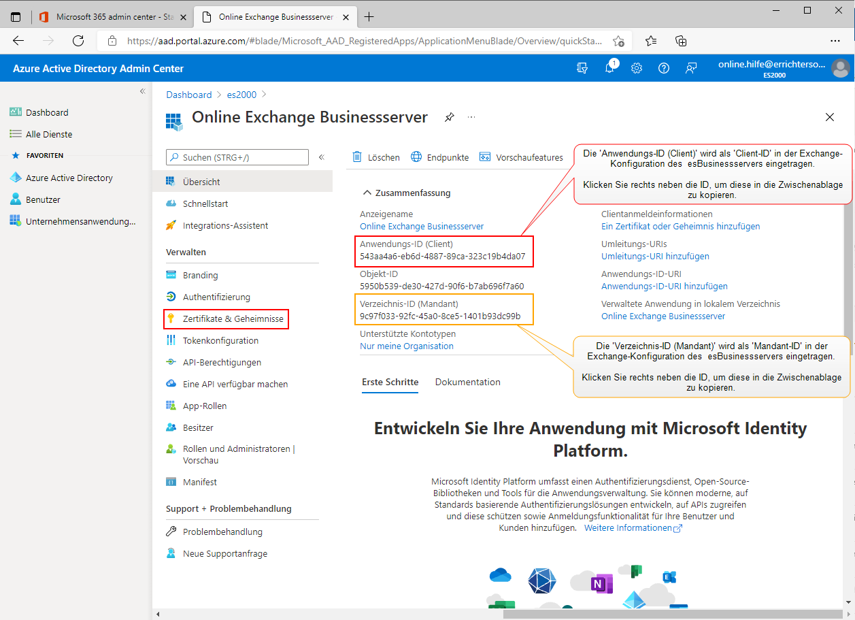855x620 pixels.
Task: Pin the Online Exchange Businessserver blade
Action: (449, 117)
